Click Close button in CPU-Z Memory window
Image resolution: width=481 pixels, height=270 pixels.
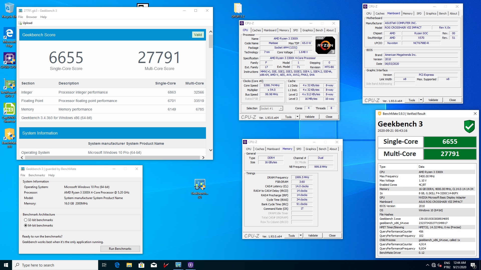pyautogui.click(x=332, y=235)
